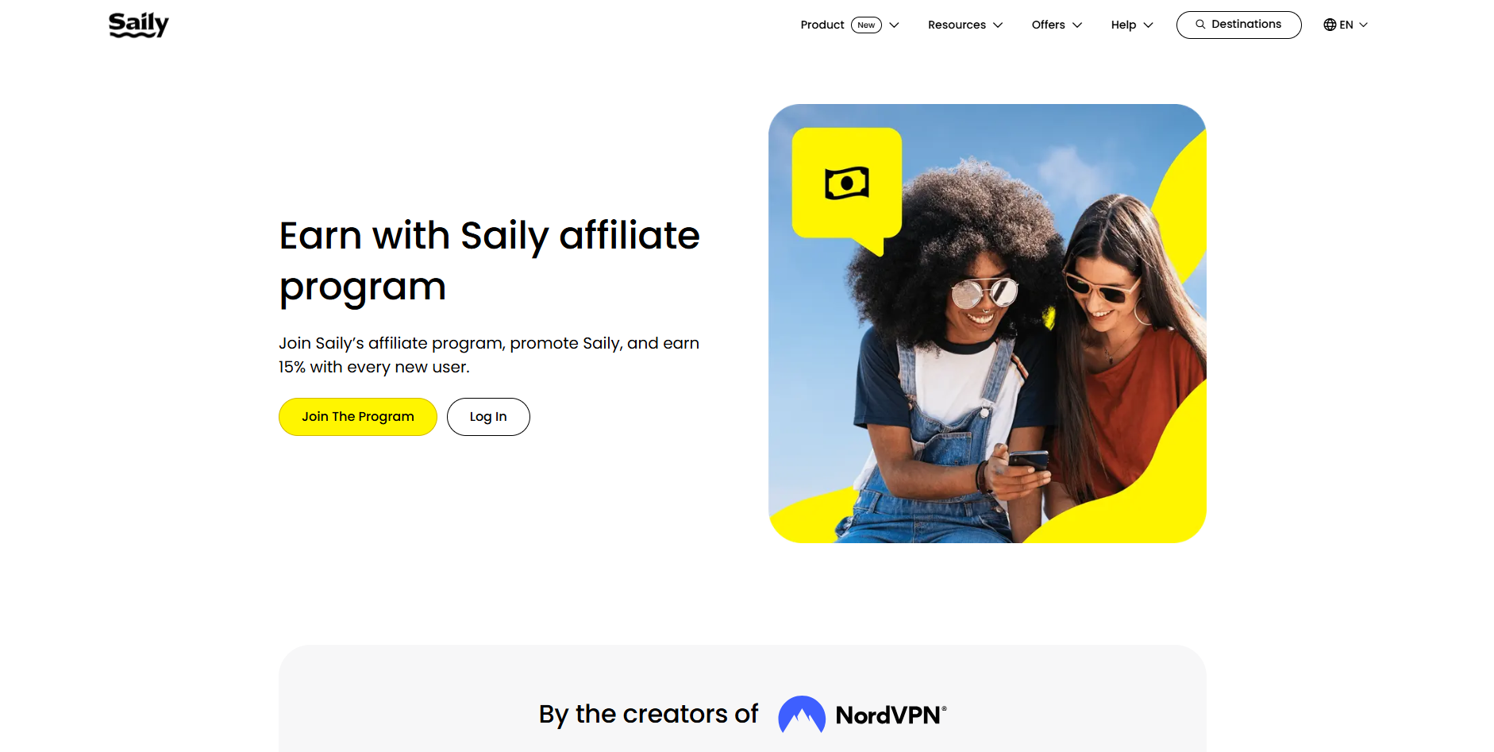Click the NordVPN mountain logo icon
The height and width of the screenshot is (752, 1494).
(802, 715)
